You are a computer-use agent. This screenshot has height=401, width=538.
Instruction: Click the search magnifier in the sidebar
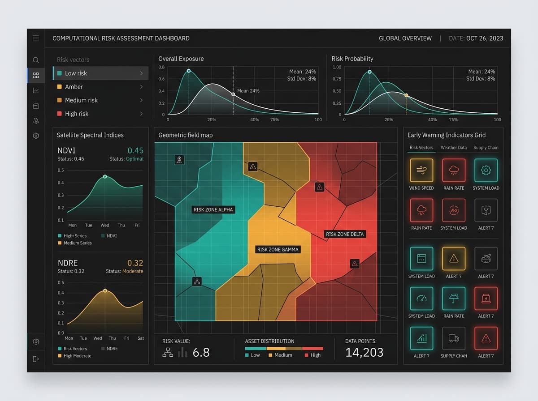[36, 60]
